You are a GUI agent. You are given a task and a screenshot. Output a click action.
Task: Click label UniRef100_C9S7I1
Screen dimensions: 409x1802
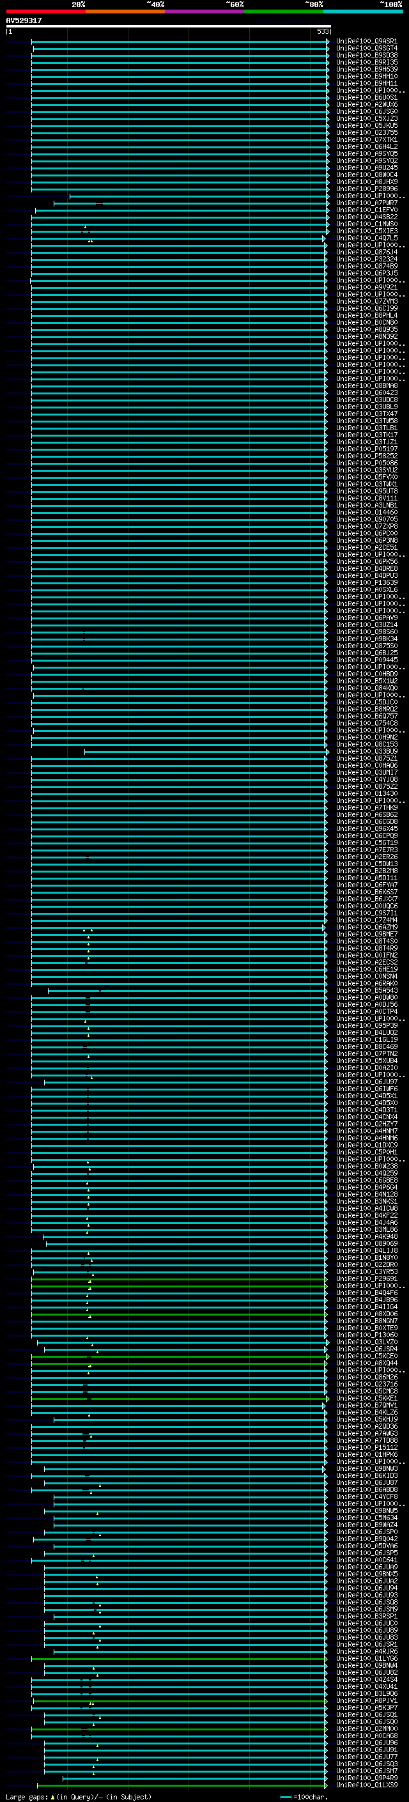click(x=366, y=913)
